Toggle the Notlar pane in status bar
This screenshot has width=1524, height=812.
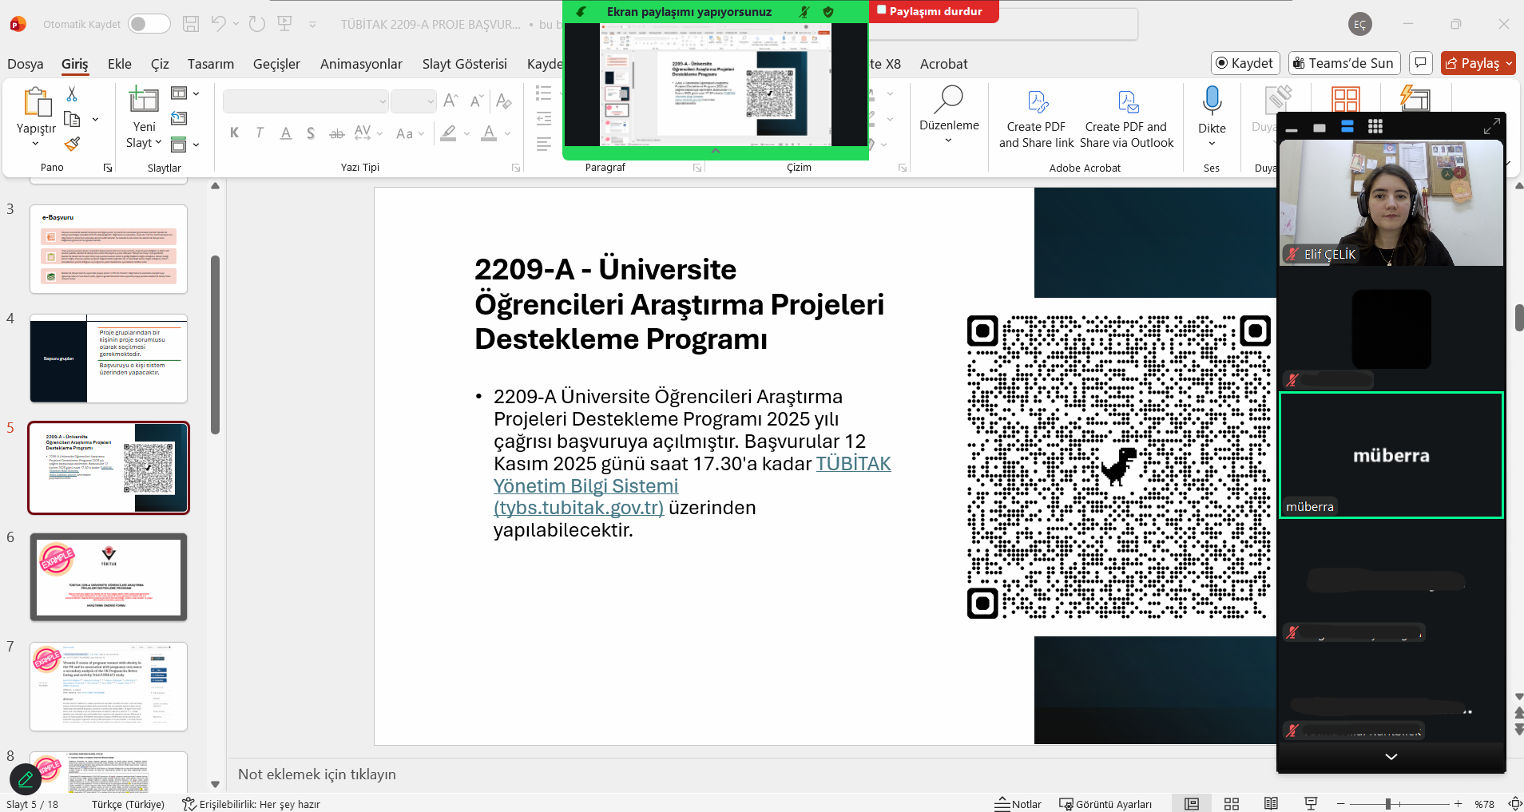point(1018,804)
